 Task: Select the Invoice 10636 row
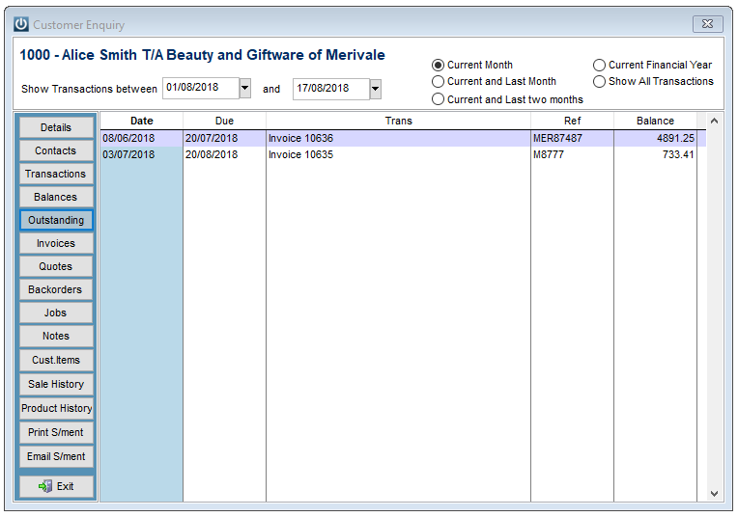point(403,138)
